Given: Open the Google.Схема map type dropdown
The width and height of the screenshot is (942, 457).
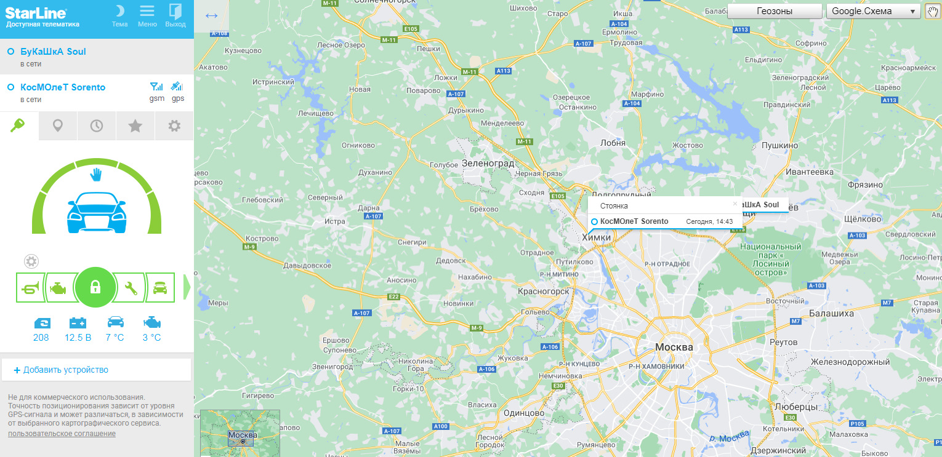Looking at the screenshot, I should (x=873, y=11).
